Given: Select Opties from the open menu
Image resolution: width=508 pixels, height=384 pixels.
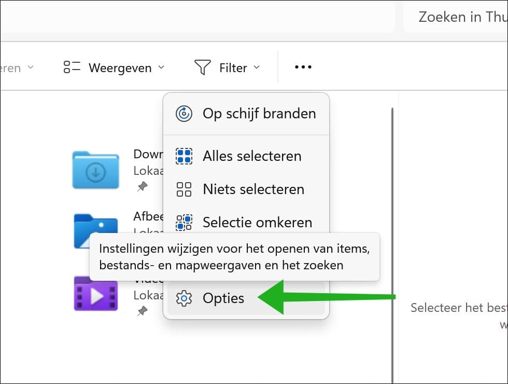Looking at the screenshot, I should [224, 298].
